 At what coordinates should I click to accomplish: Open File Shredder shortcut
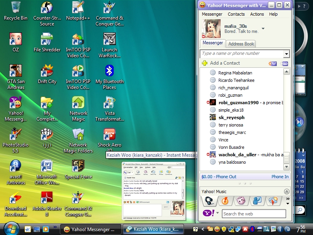(47, 40)
